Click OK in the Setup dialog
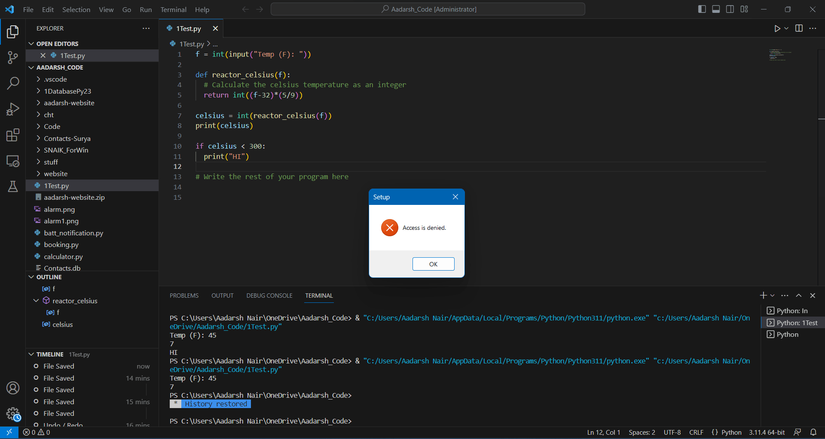The image size is (825, 439). [433, 264]
